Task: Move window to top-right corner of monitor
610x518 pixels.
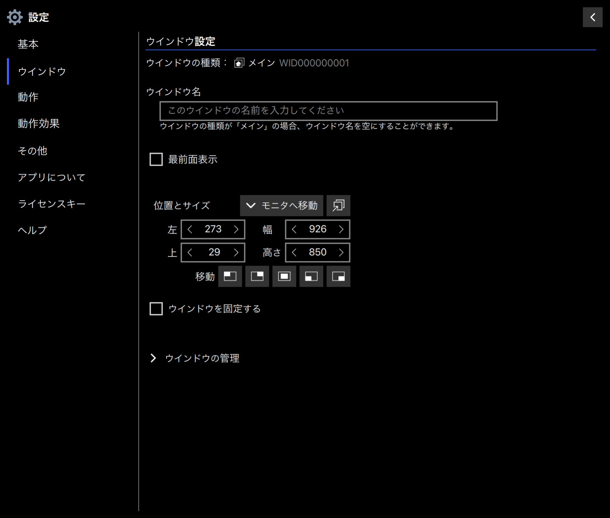Action: (257, 277)
